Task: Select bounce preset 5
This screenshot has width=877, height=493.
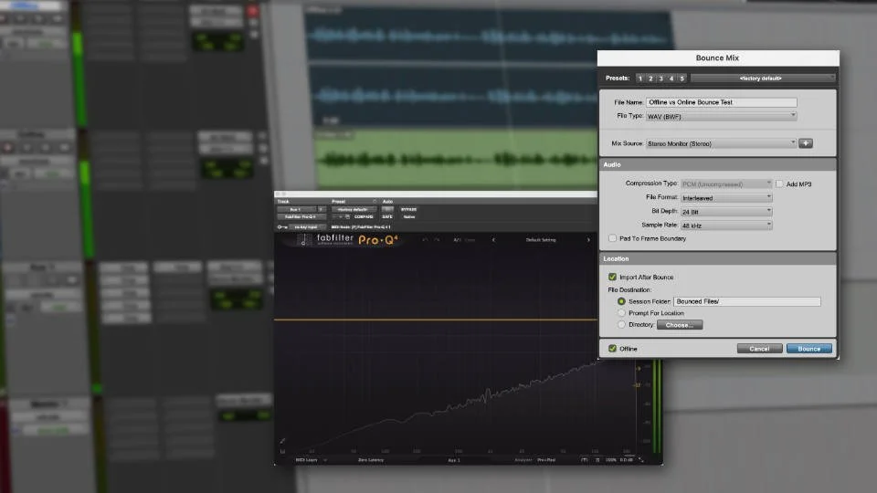Action: [682, 79]
